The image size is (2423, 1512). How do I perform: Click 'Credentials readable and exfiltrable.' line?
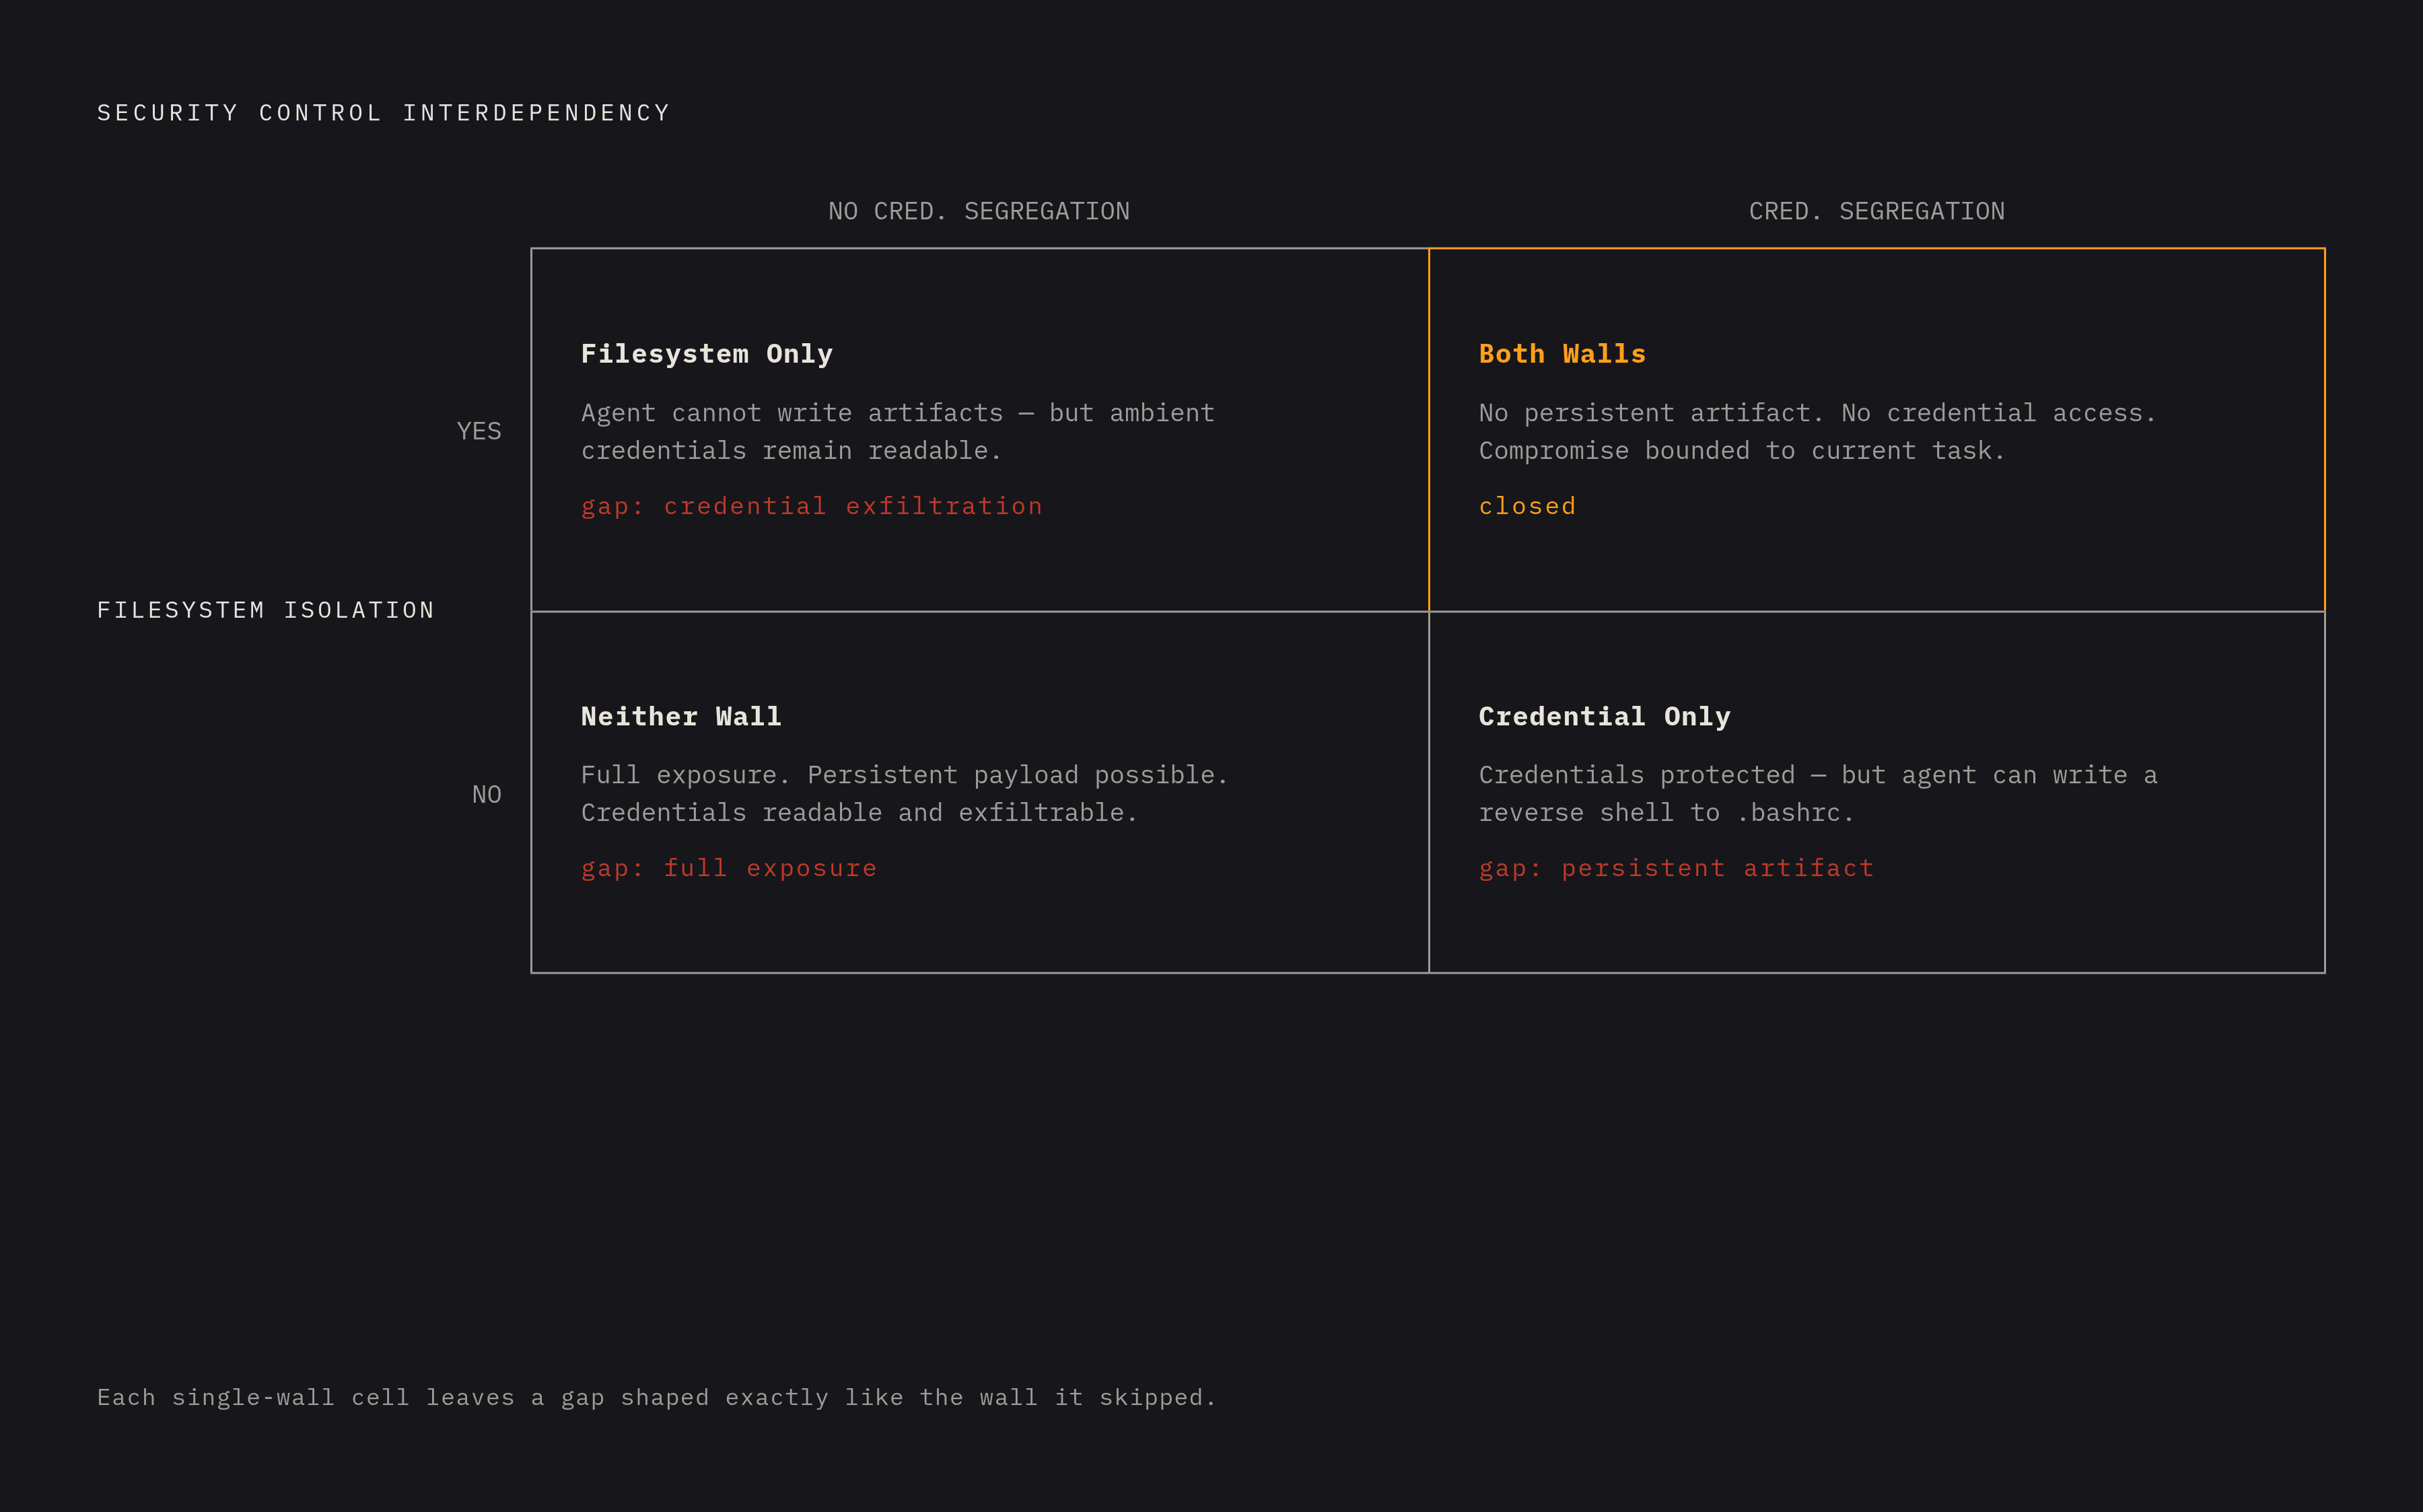[x=859, y=813]
